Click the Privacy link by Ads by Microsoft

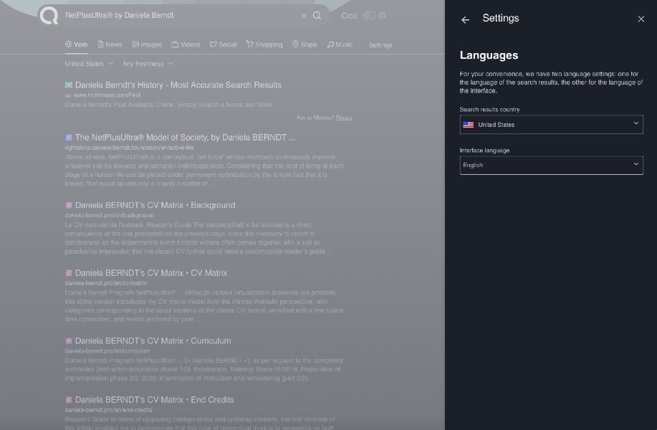pyautogui.click(x=344, y=118)
